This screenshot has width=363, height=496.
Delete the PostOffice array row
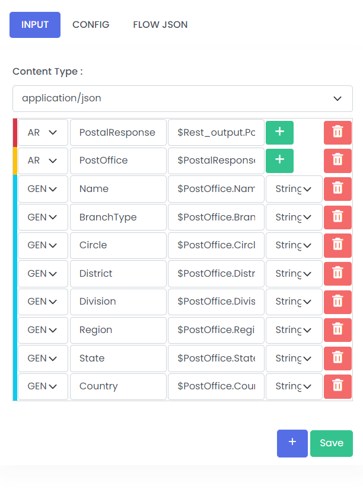click(337, 161)
